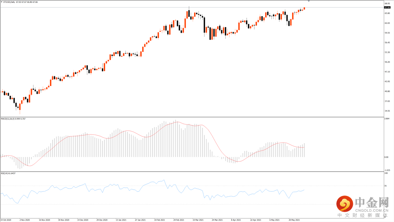This screenshot has width=394, height=222.
Task: Click the RSI level label 70
Action: 386,186
